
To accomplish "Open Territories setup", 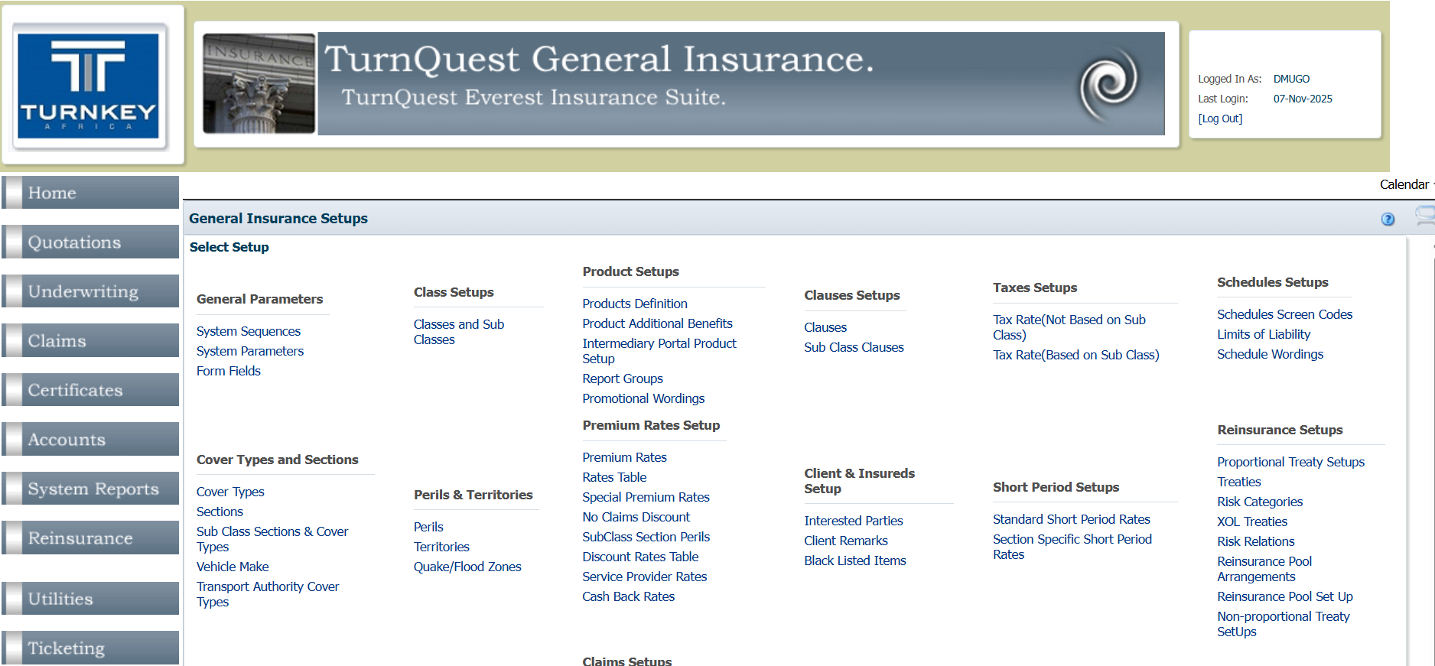I will point(441,547).
